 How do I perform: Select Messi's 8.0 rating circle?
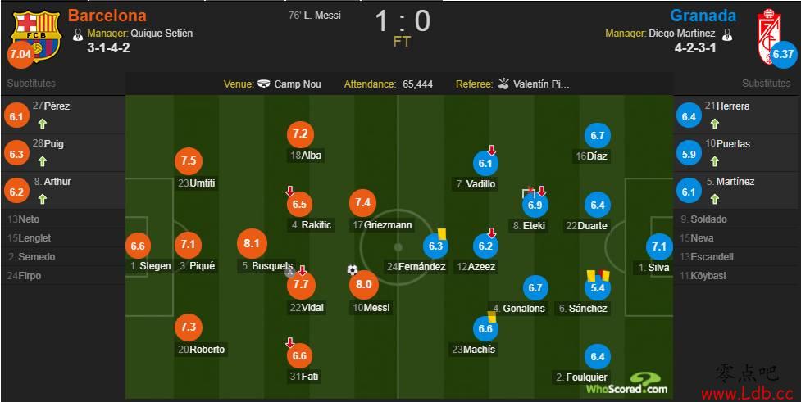point(364,285)
